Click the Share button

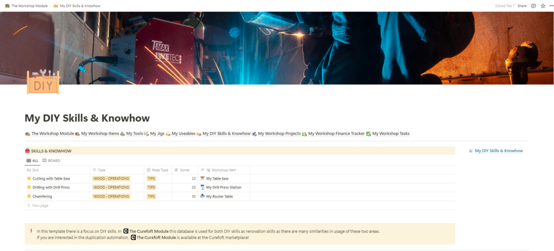click(x=522, y=6)
